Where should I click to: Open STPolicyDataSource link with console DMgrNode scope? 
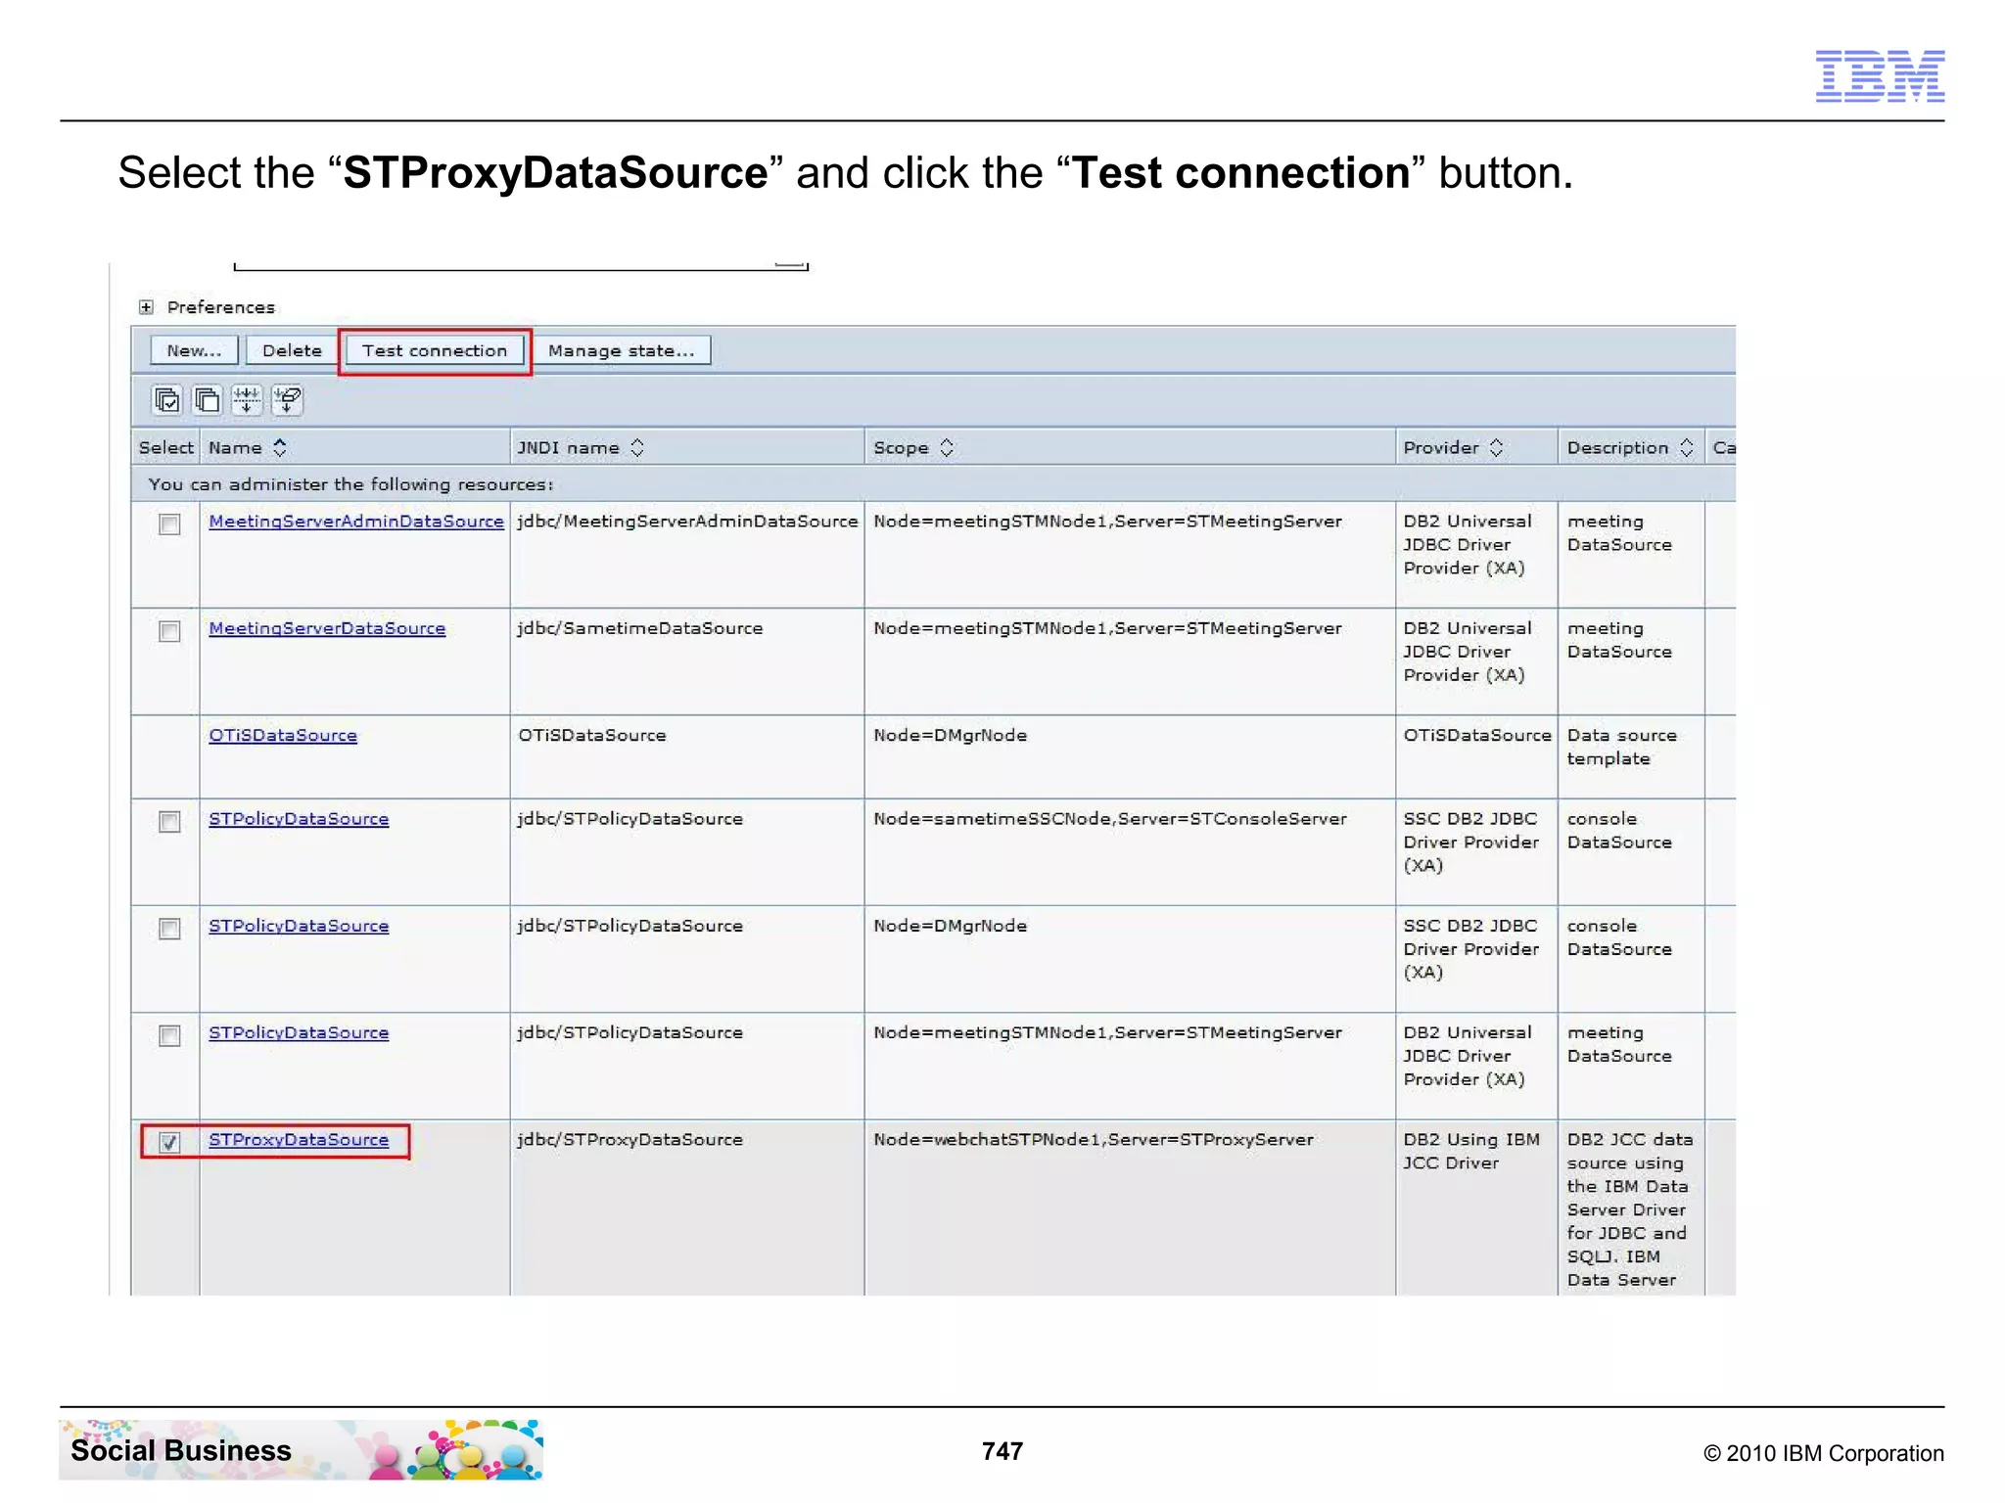pyautogui.click(x=299, y=926)
